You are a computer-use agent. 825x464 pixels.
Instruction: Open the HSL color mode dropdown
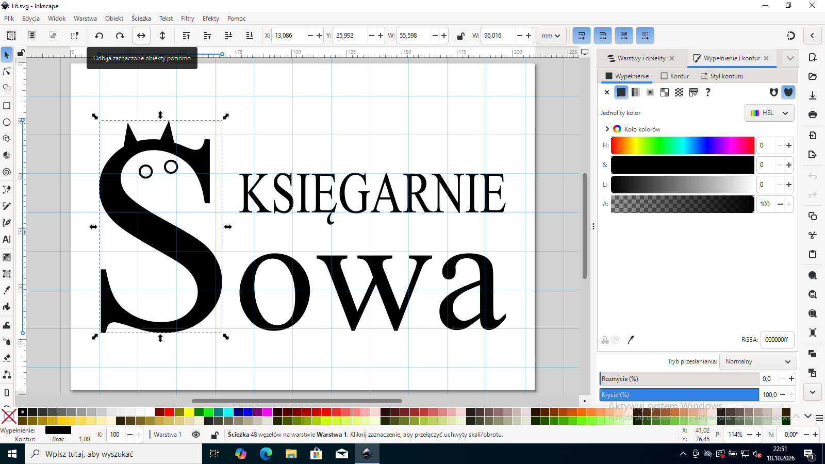pyautogui.click(x=769, y=113)
